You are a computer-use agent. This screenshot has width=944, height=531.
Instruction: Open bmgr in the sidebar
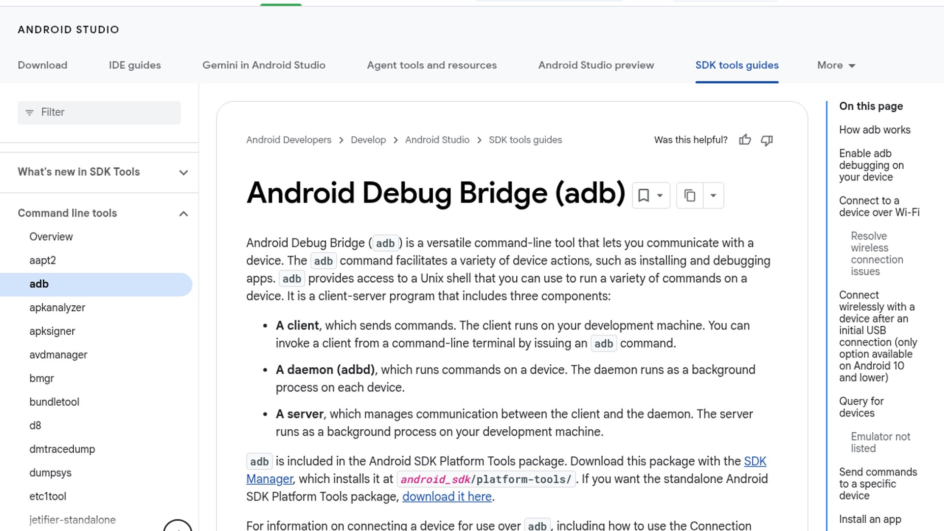click(42, 379)
